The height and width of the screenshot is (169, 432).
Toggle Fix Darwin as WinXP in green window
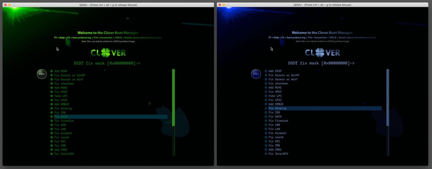click(51, 75)
